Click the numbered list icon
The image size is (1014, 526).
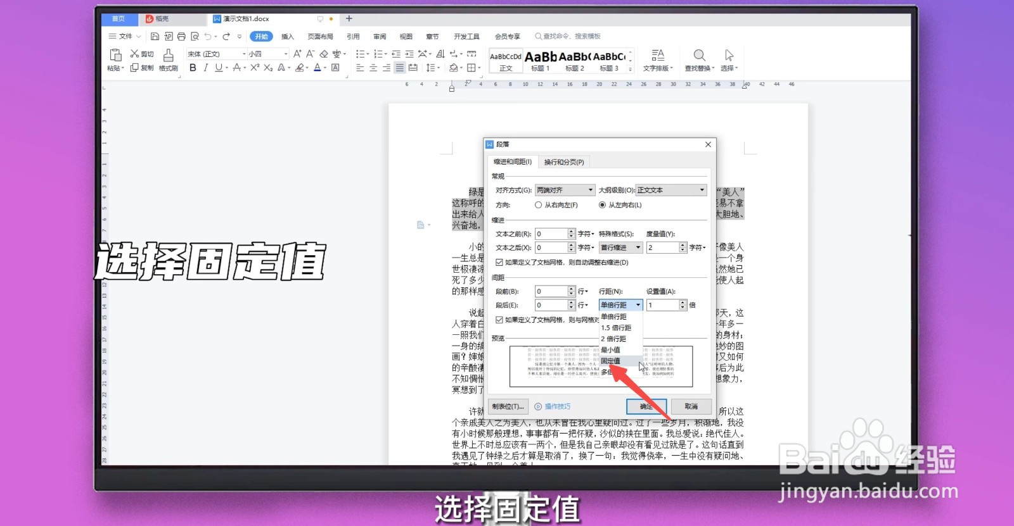pos(378,54)
